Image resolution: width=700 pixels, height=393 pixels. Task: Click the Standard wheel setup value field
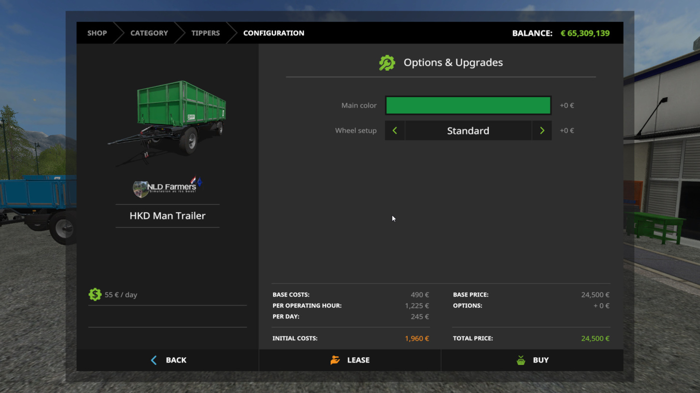468,131
